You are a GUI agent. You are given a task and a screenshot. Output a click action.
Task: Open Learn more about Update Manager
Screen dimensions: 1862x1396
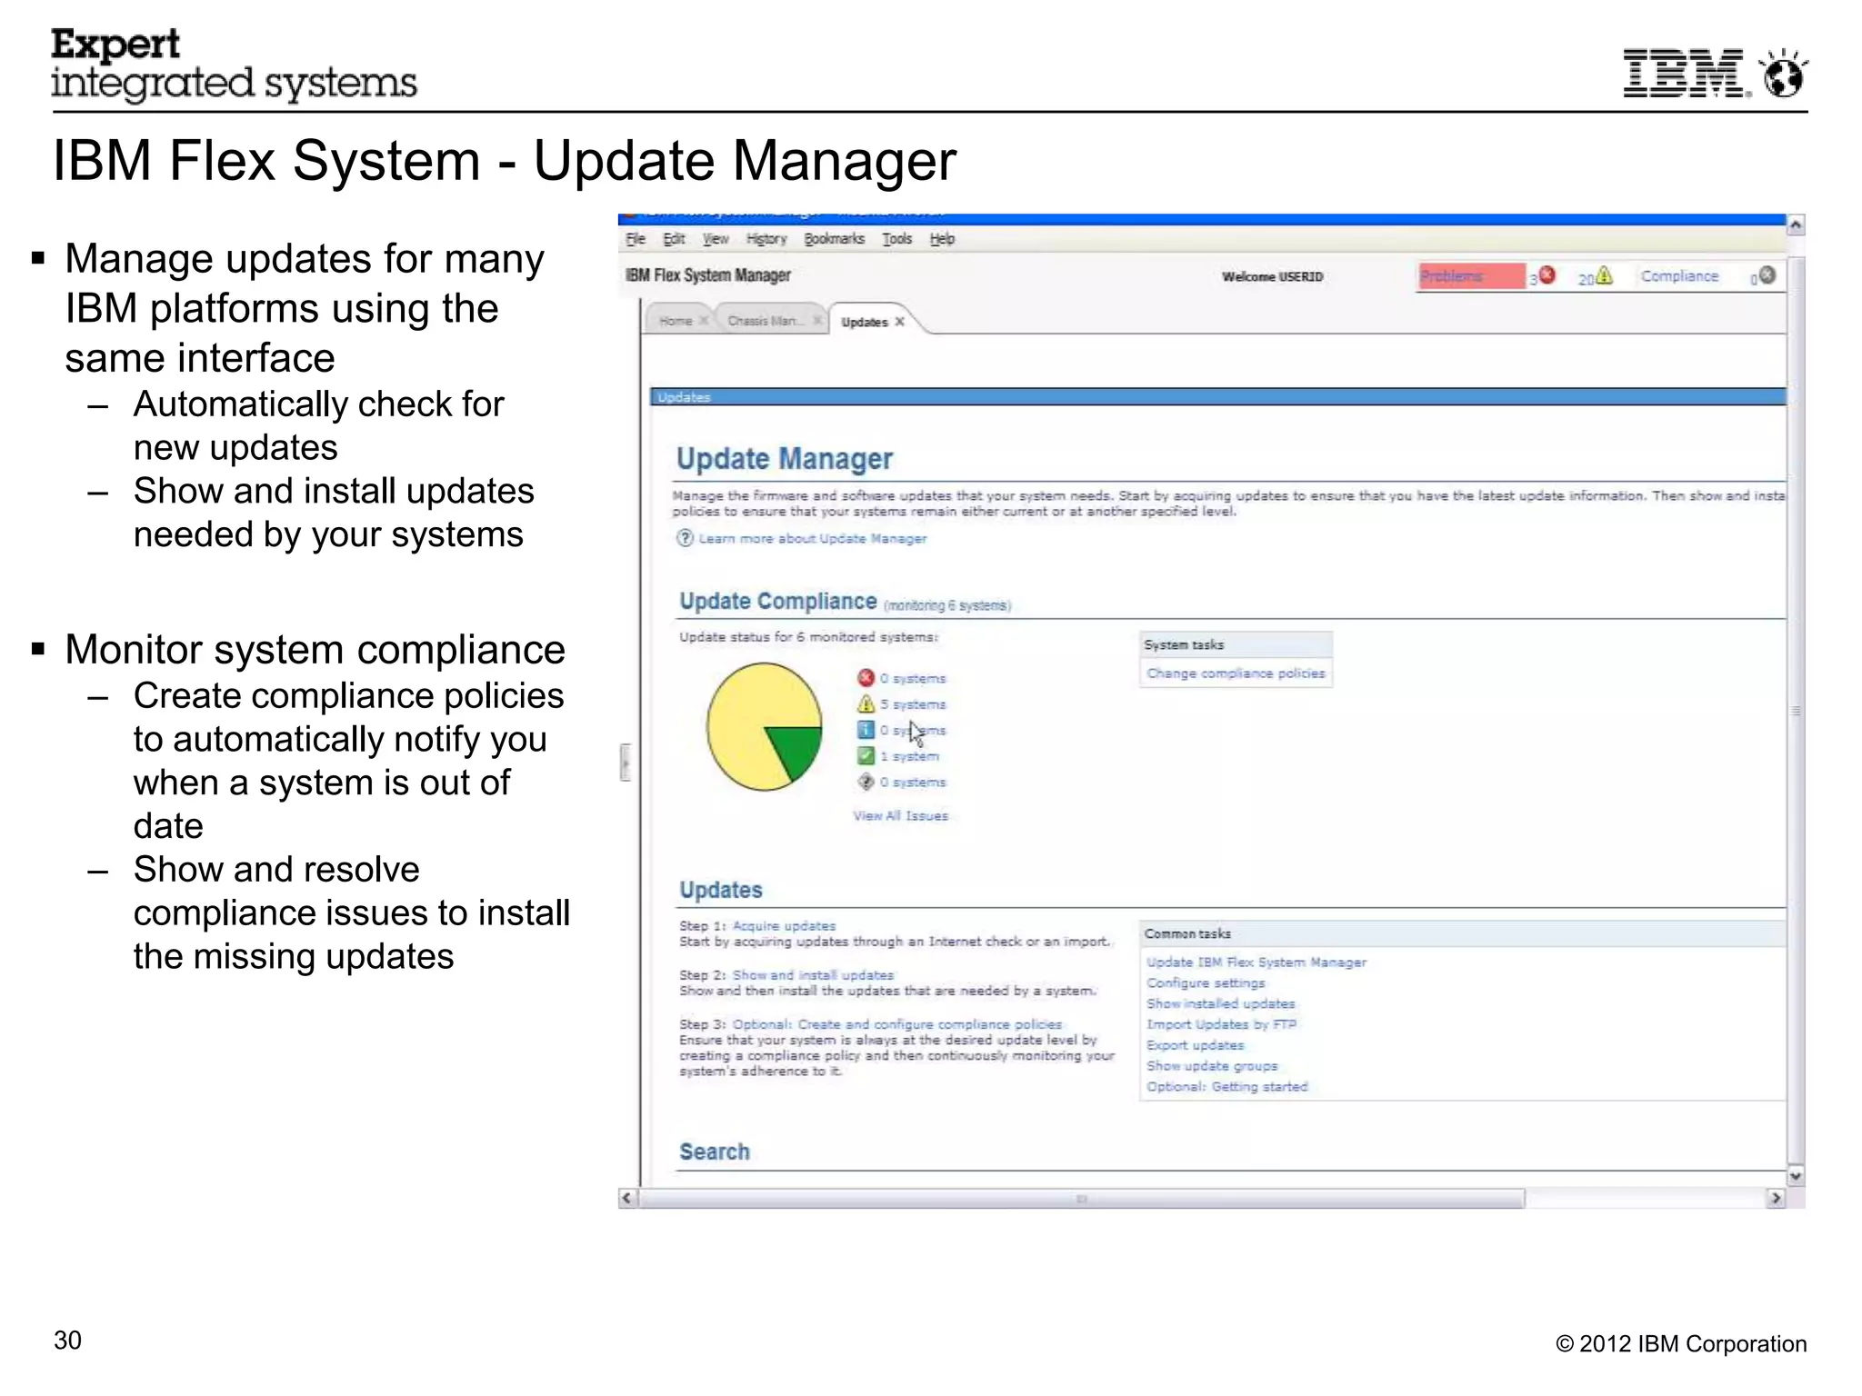pos(812,539)
